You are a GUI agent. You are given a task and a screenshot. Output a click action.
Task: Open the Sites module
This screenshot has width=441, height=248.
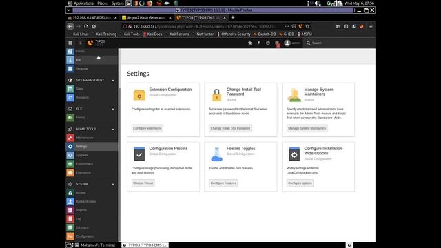click(x=92, y=89)
